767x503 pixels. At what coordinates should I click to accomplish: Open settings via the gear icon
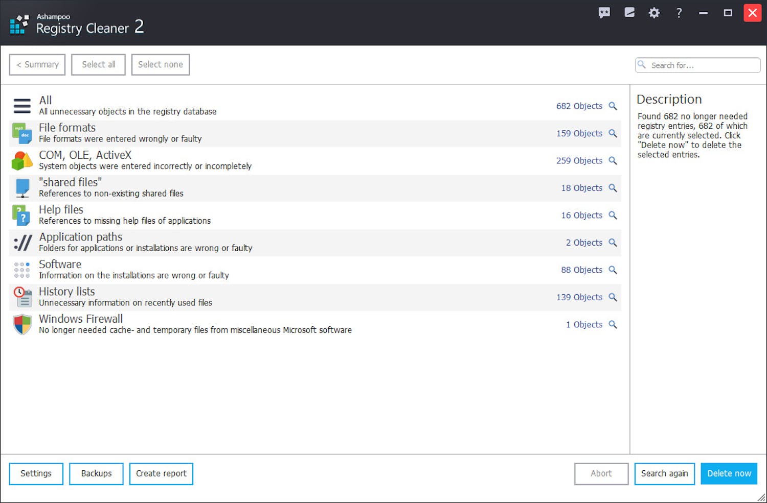(x=654, y=13)
